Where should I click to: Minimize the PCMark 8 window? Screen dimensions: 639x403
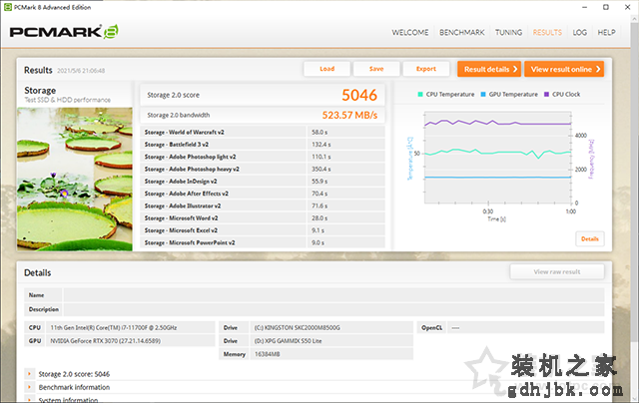[585, 7]
